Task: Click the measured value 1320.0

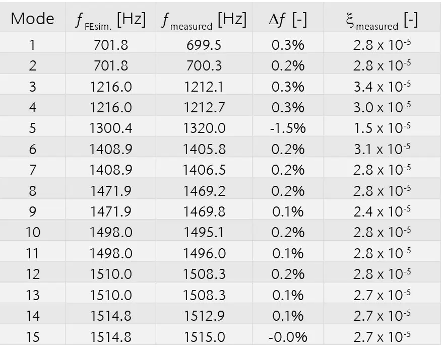Action: [x=204, y=128]
